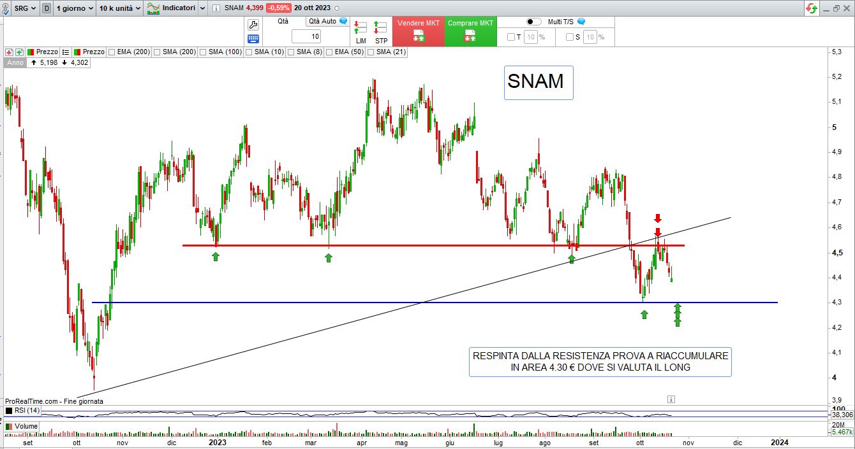Click the list icon in the legend
Screen dimensions: 855x449
(x=65, y=52)
